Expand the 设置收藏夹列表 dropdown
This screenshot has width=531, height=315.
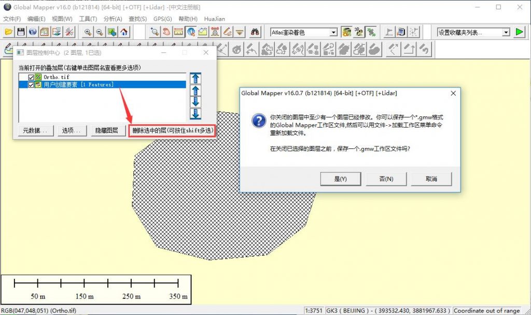coord(506,33)
